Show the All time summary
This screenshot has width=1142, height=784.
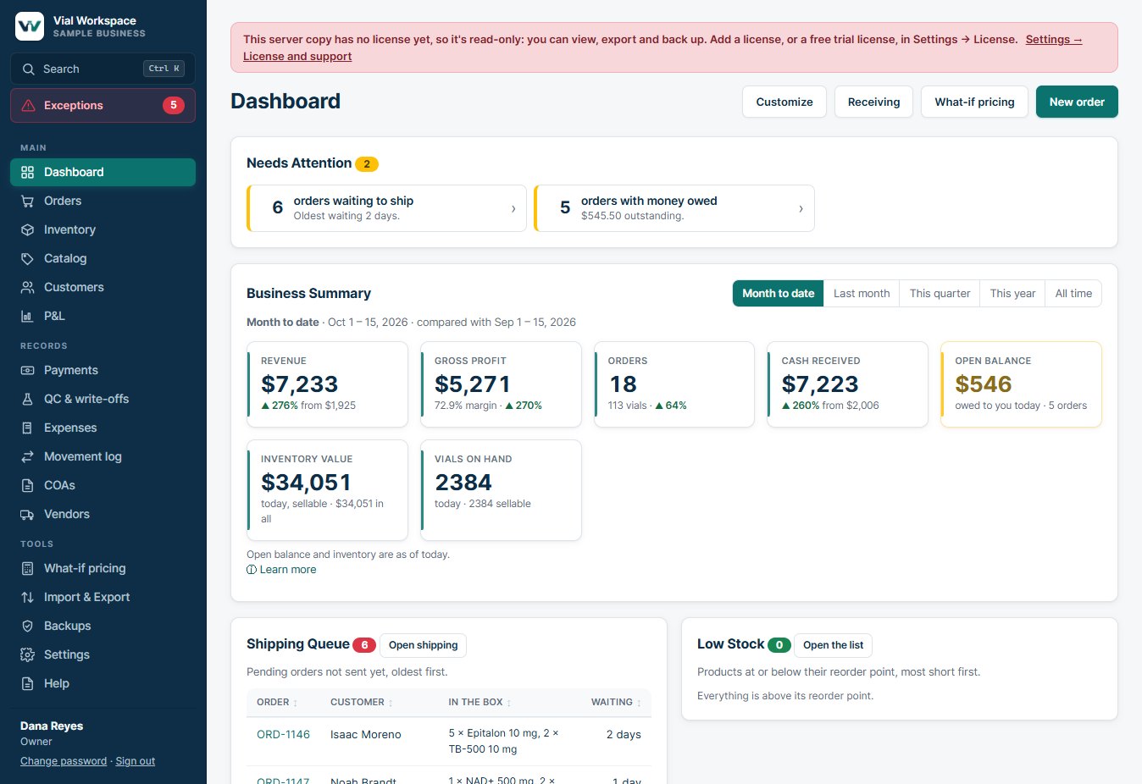click(1073, 293)
